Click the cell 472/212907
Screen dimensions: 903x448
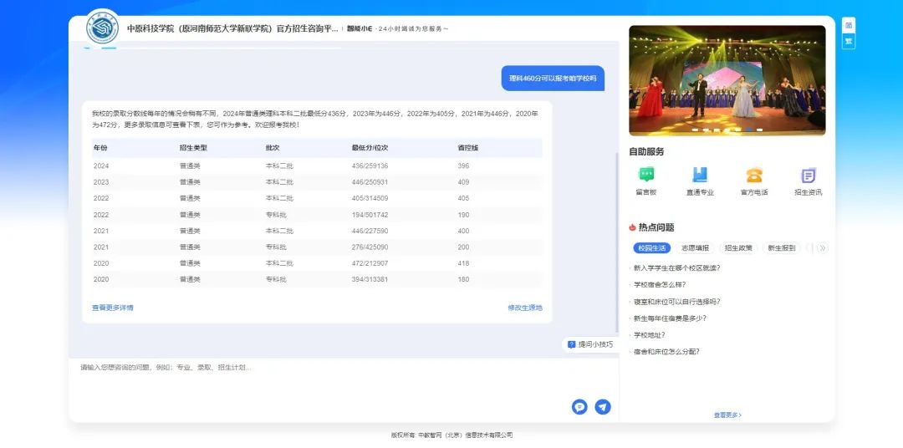[370, 263]
